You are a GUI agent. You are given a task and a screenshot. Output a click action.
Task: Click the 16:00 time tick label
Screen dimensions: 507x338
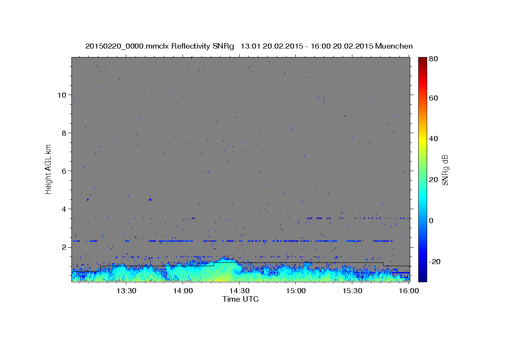[409, 291]
